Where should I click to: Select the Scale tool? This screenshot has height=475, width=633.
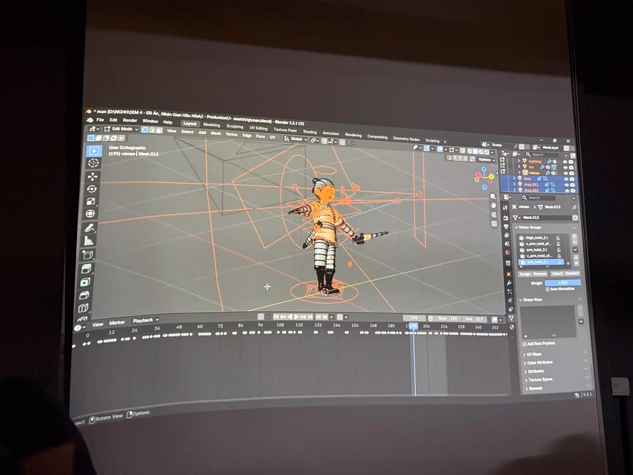point(91,201)
